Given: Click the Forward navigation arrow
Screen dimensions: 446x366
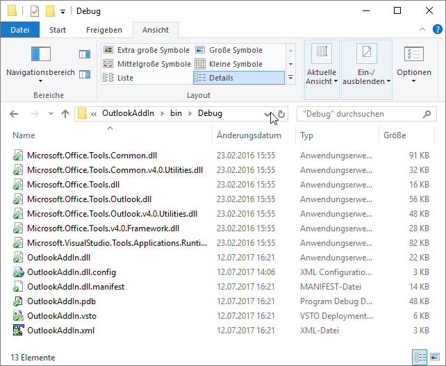Looking at the screenshot, I should (x=35, y=114).
